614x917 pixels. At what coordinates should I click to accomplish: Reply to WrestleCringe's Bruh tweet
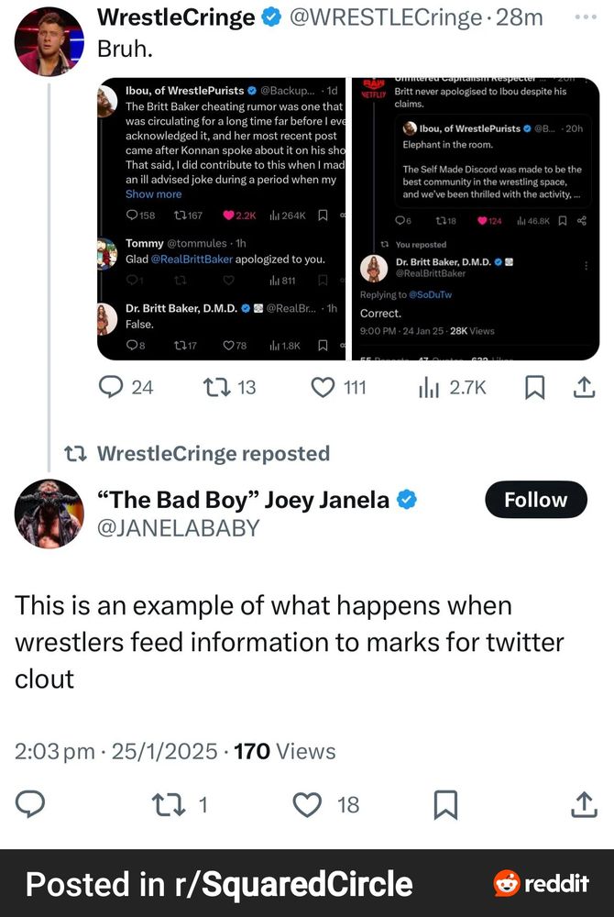pos(115,388)
